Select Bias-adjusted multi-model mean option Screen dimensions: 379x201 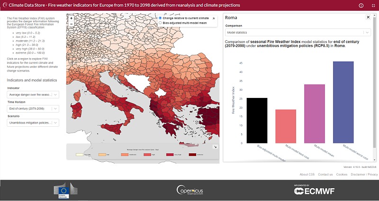tap(160, 23)
